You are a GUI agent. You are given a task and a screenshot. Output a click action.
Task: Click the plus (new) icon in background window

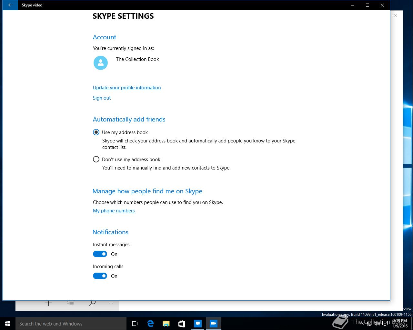[48, 303]
